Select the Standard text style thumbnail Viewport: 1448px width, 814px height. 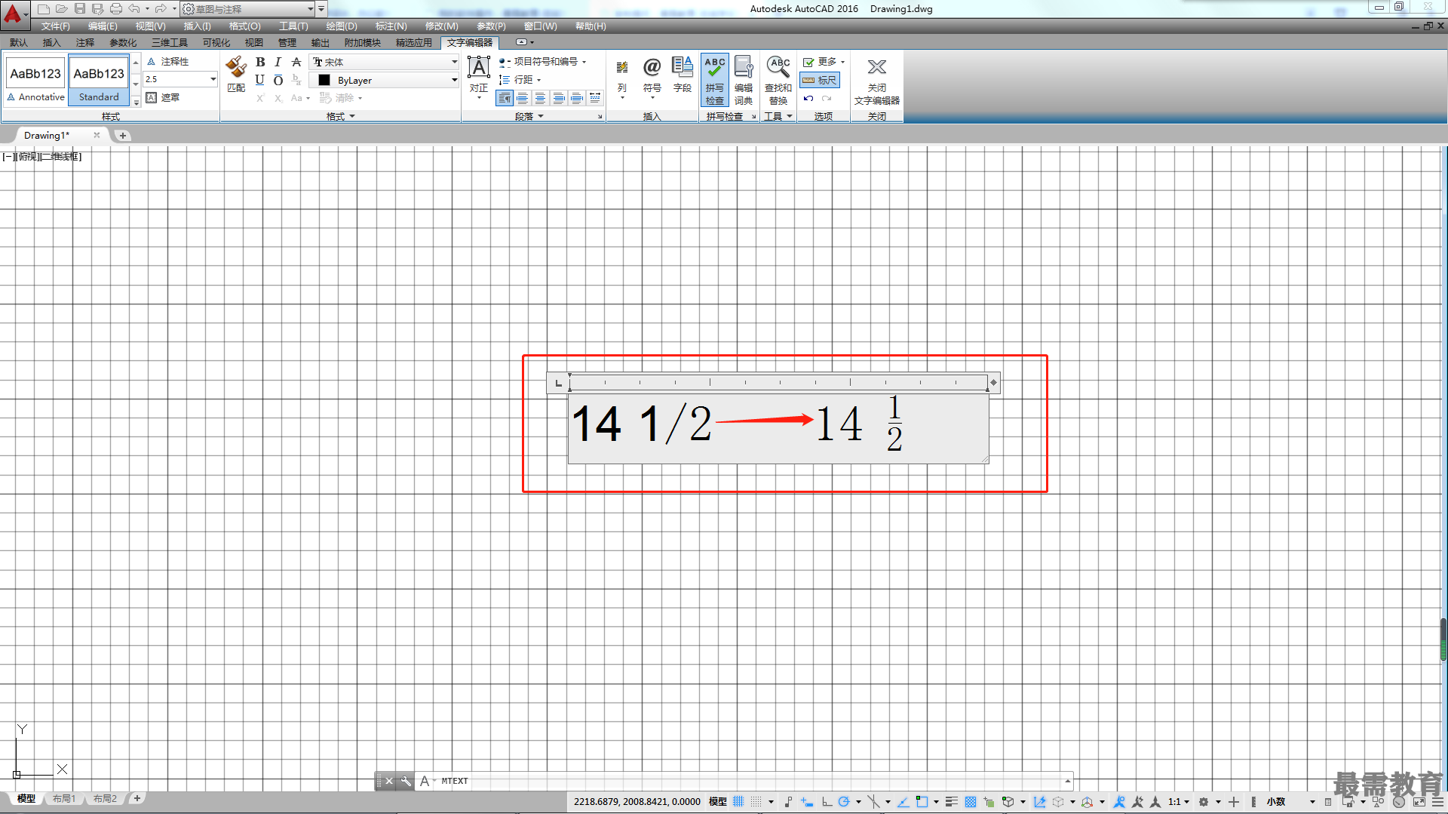click(99, 81)
